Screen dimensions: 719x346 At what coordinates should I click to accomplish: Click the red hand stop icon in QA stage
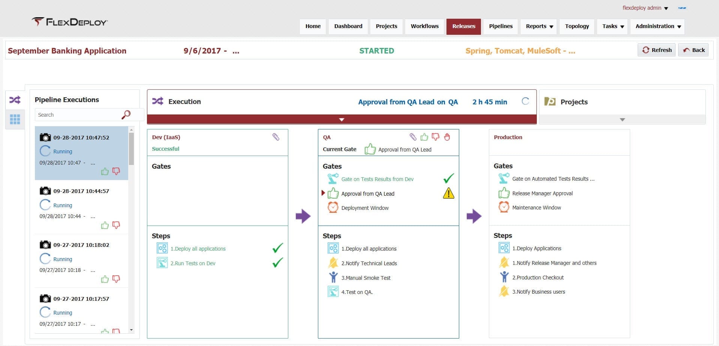coord(447,137)
